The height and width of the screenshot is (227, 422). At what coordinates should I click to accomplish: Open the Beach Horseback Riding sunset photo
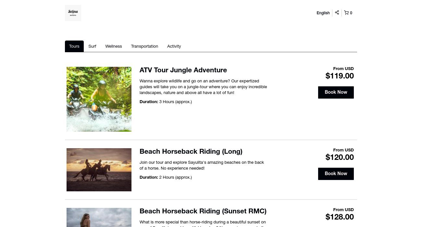click(99, 170)
